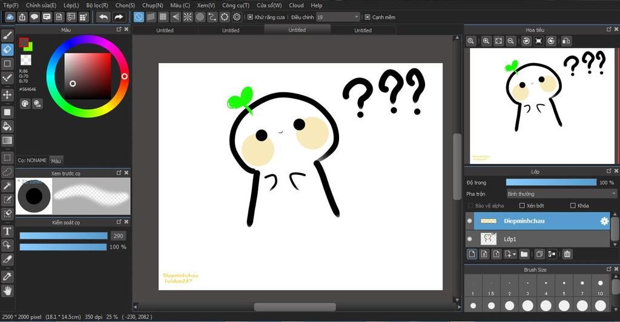Open the cloud save icon
620x322 pixels.
[10, 17]
